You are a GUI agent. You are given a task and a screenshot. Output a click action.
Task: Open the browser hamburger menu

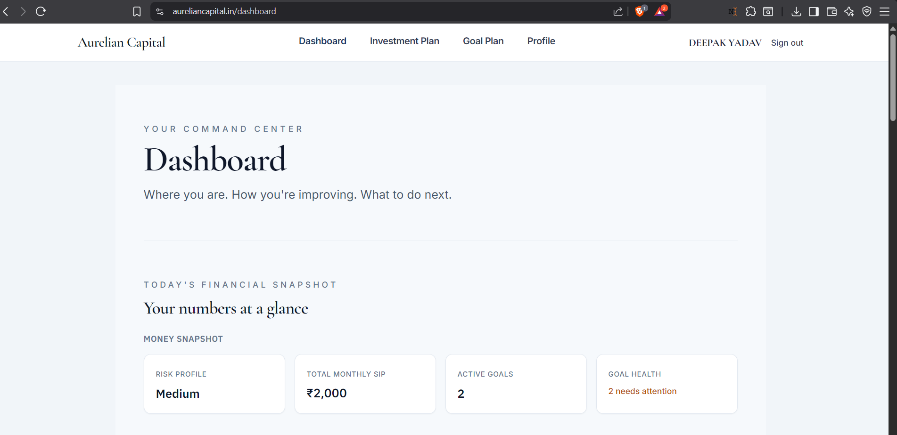(x=885, y=11)
